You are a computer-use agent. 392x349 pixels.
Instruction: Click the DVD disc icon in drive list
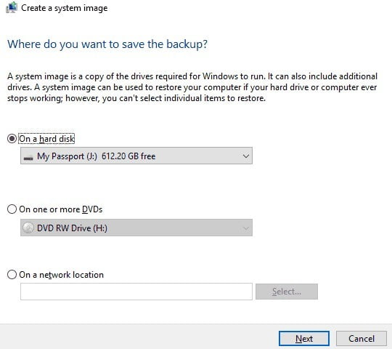click(28, 228)
